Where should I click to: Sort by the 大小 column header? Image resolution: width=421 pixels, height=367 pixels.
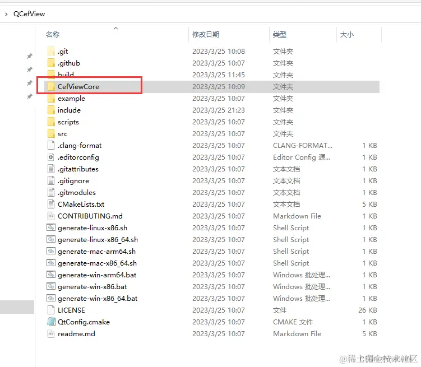click(347, 35)
